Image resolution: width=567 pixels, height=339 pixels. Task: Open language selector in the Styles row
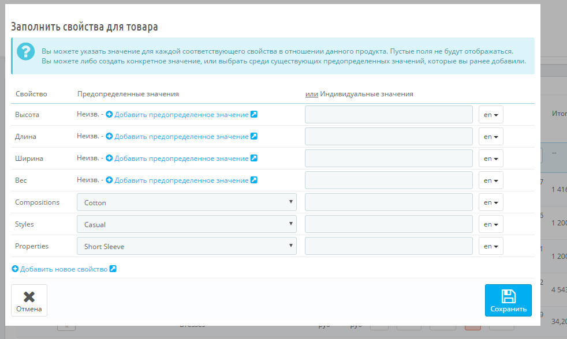tap(491, 224)
